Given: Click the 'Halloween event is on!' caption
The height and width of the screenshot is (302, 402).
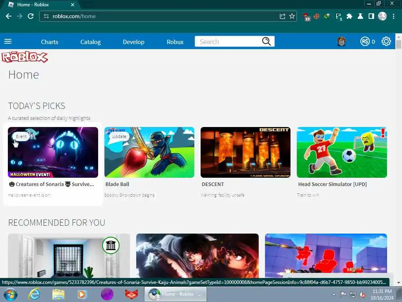Looking at the screenshot, I should click(x=29, y=195).
